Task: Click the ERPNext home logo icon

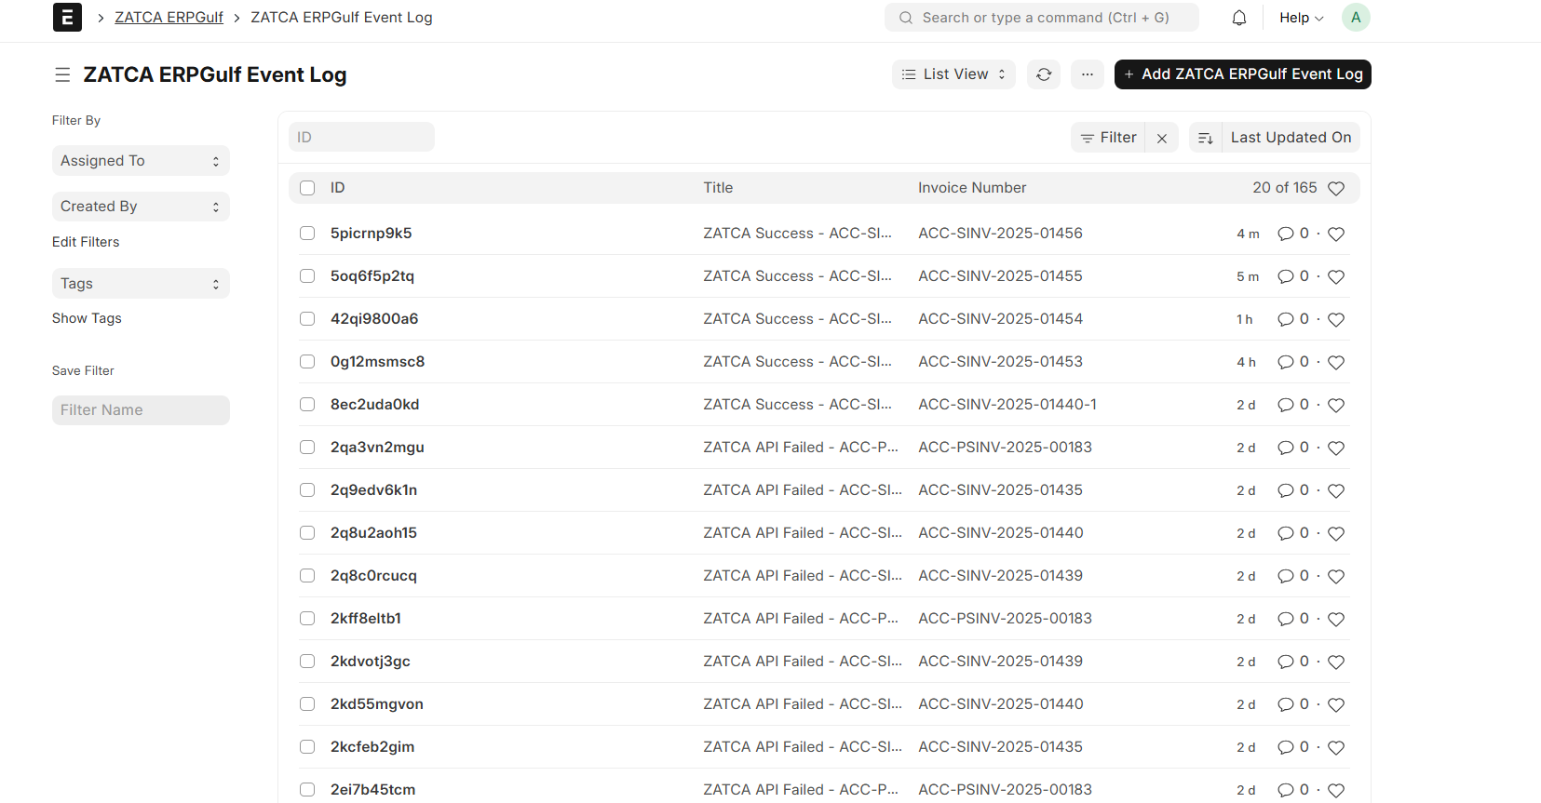Action: pyautogui.click(x=67, y=18)
